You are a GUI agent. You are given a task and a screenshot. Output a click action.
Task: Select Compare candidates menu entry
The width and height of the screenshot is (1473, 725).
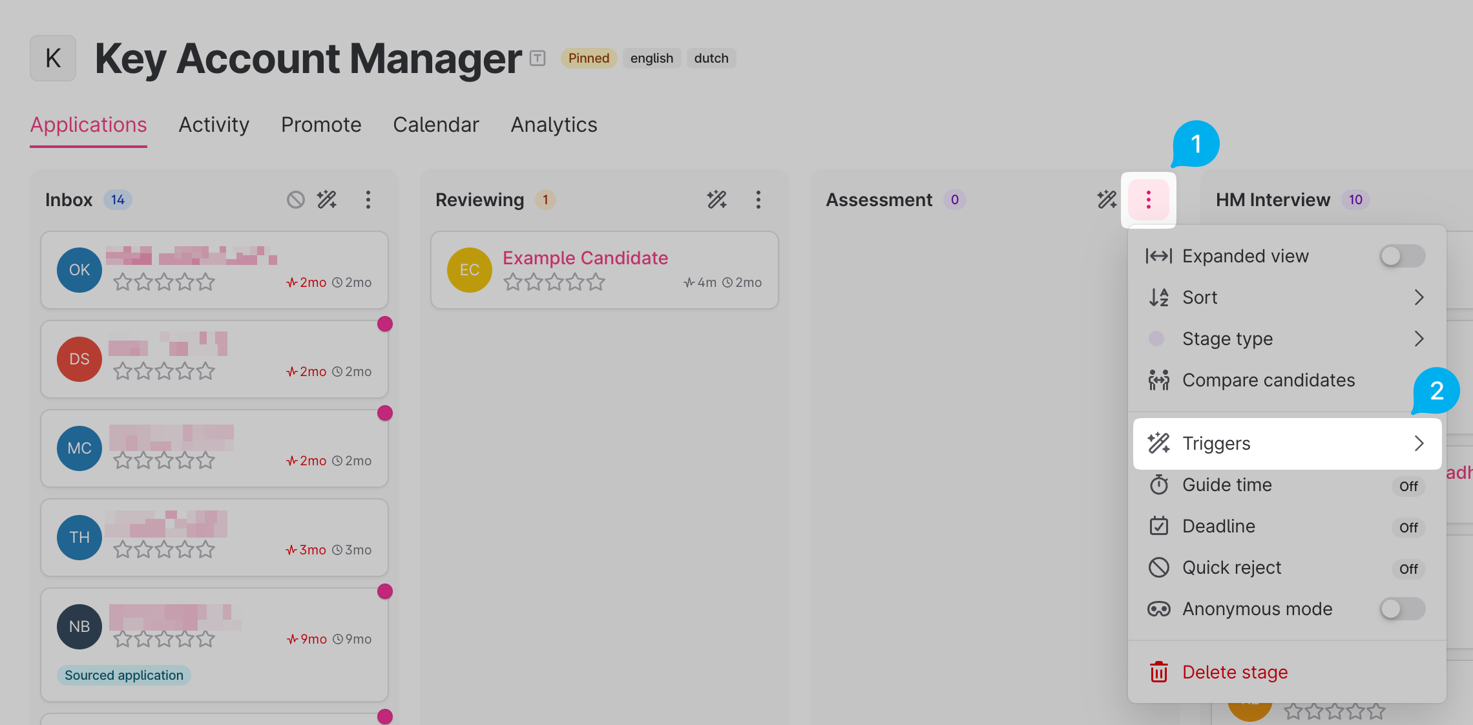click(x=1268, y=380)
